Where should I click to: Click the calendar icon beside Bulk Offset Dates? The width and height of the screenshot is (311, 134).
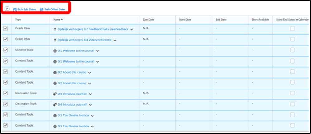41,10
